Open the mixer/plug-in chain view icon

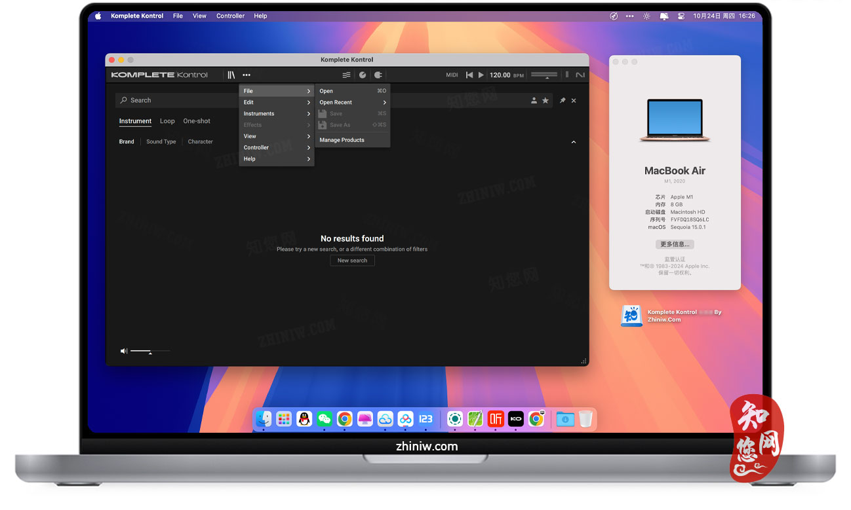[346, 75]
